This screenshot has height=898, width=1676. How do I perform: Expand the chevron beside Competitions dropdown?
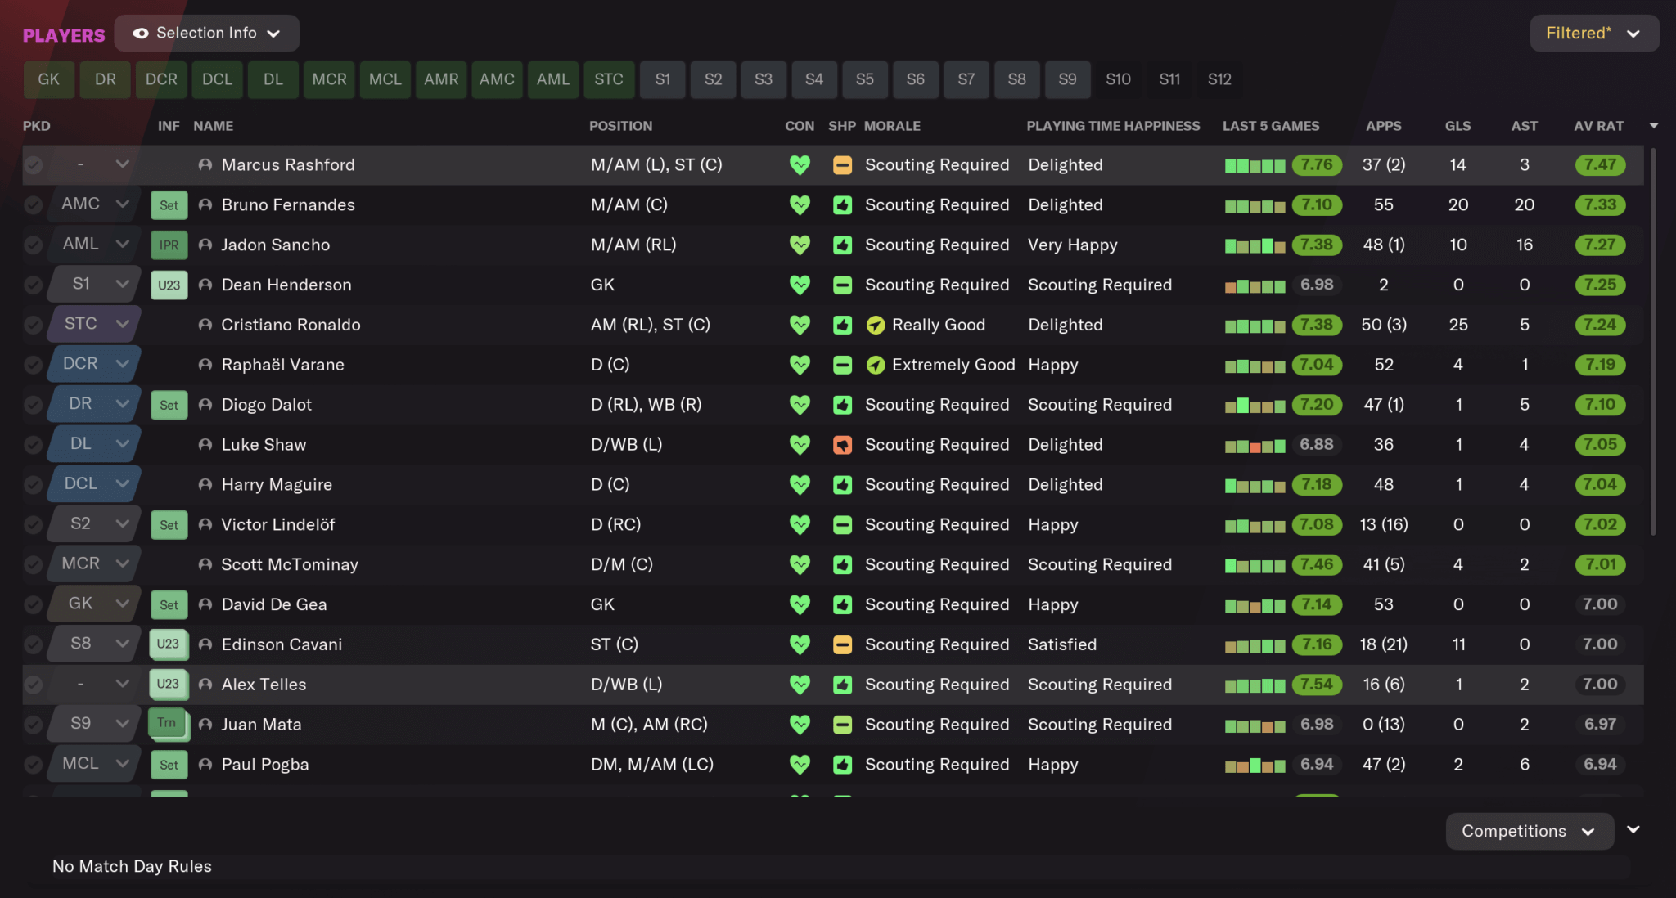pyautogui.click(x=1633, y=829)
